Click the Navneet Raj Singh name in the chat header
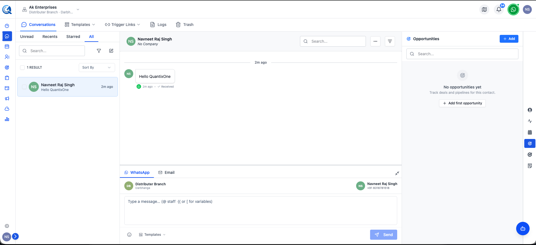 [155, 39]
